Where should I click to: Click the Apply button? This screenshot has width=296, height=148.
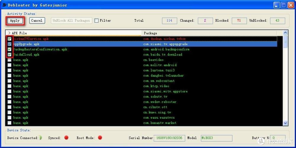(x=15, y=21)
